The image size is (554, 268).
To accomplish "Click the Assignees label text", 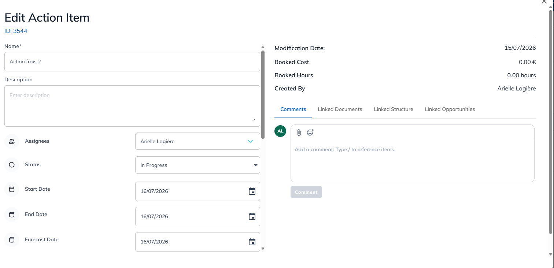I will pos(37,141).
